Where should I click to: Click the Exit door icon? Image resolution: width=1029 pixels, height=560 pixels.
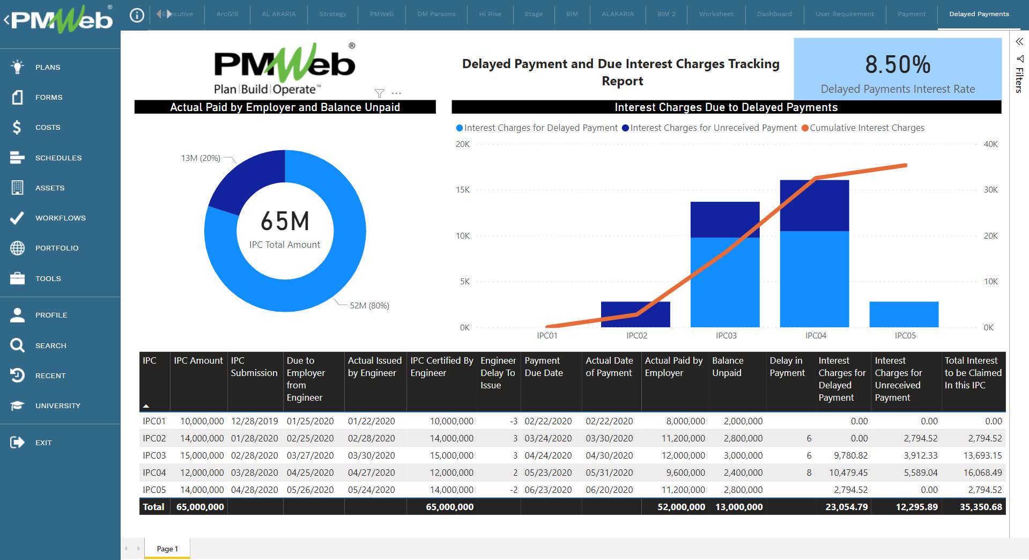17,442
